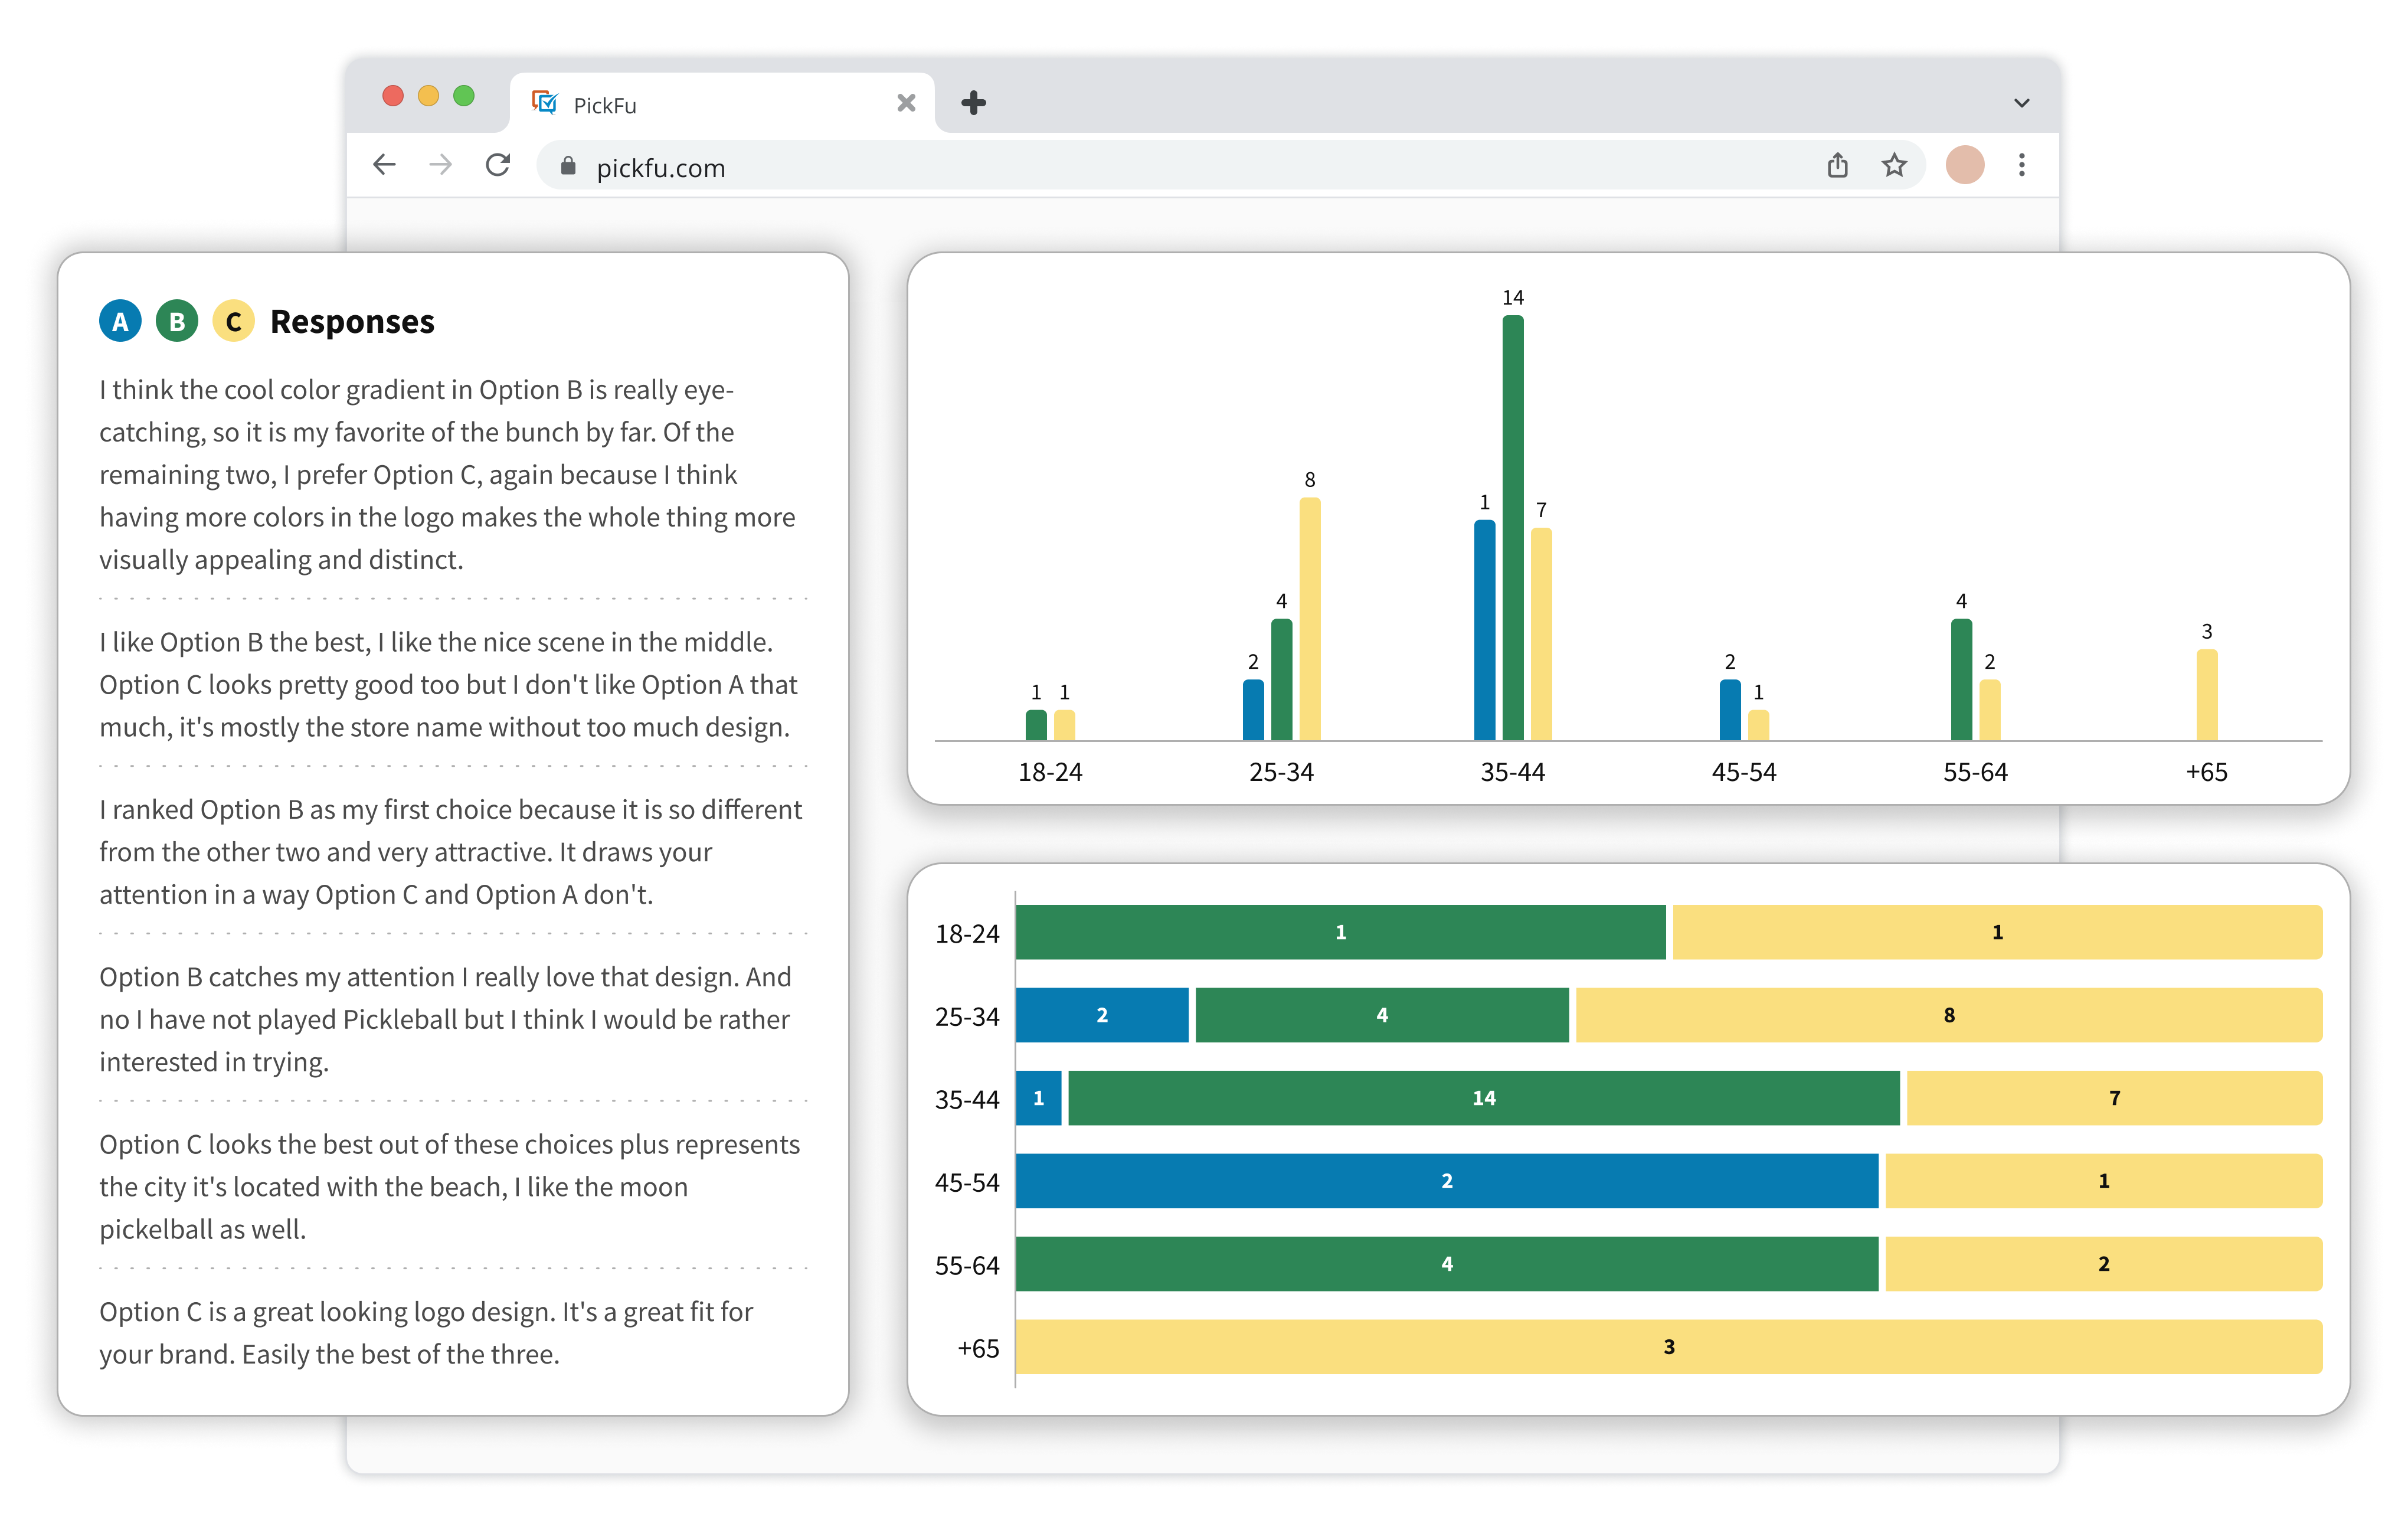This screenshot has height=1530, width=2408.
Task: Click green bar labeled 14 in column chart
Action: click(x=1512, y=527)
